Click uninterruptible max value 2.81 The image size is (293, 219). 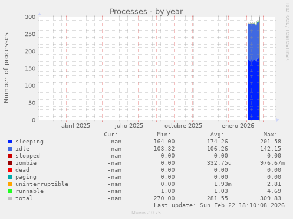(274, 184)
